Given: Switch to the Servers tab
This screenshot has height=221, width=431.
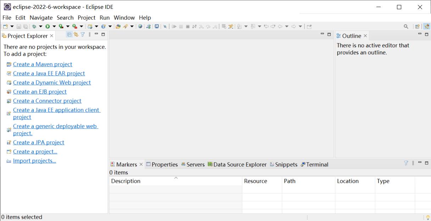Looking at the screenshot, I should [193, 164].
